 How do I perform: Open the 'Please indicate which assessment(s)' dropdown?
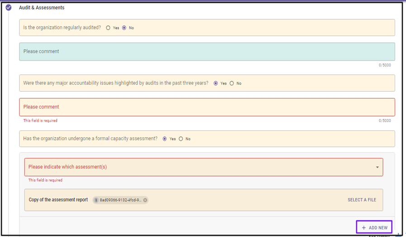199,167
